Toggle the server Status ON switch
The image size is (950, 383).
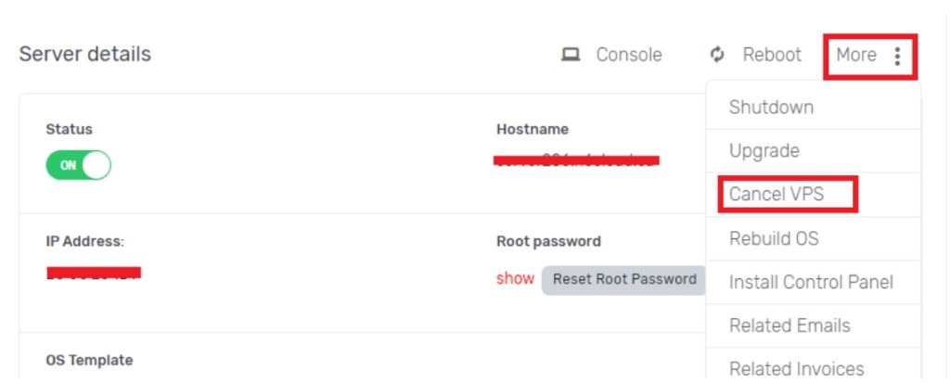click(79, 165)
